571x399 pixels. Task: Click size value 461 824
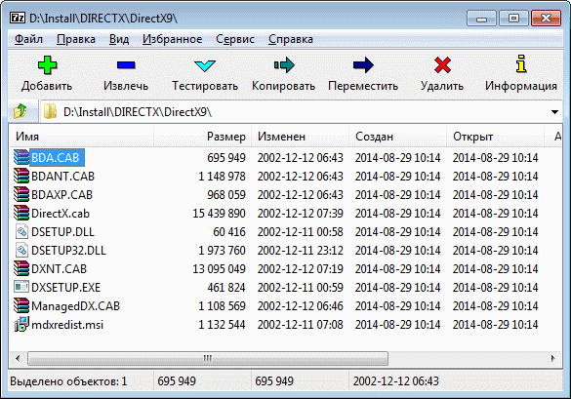pyautogui.click(x=226, y=288)
